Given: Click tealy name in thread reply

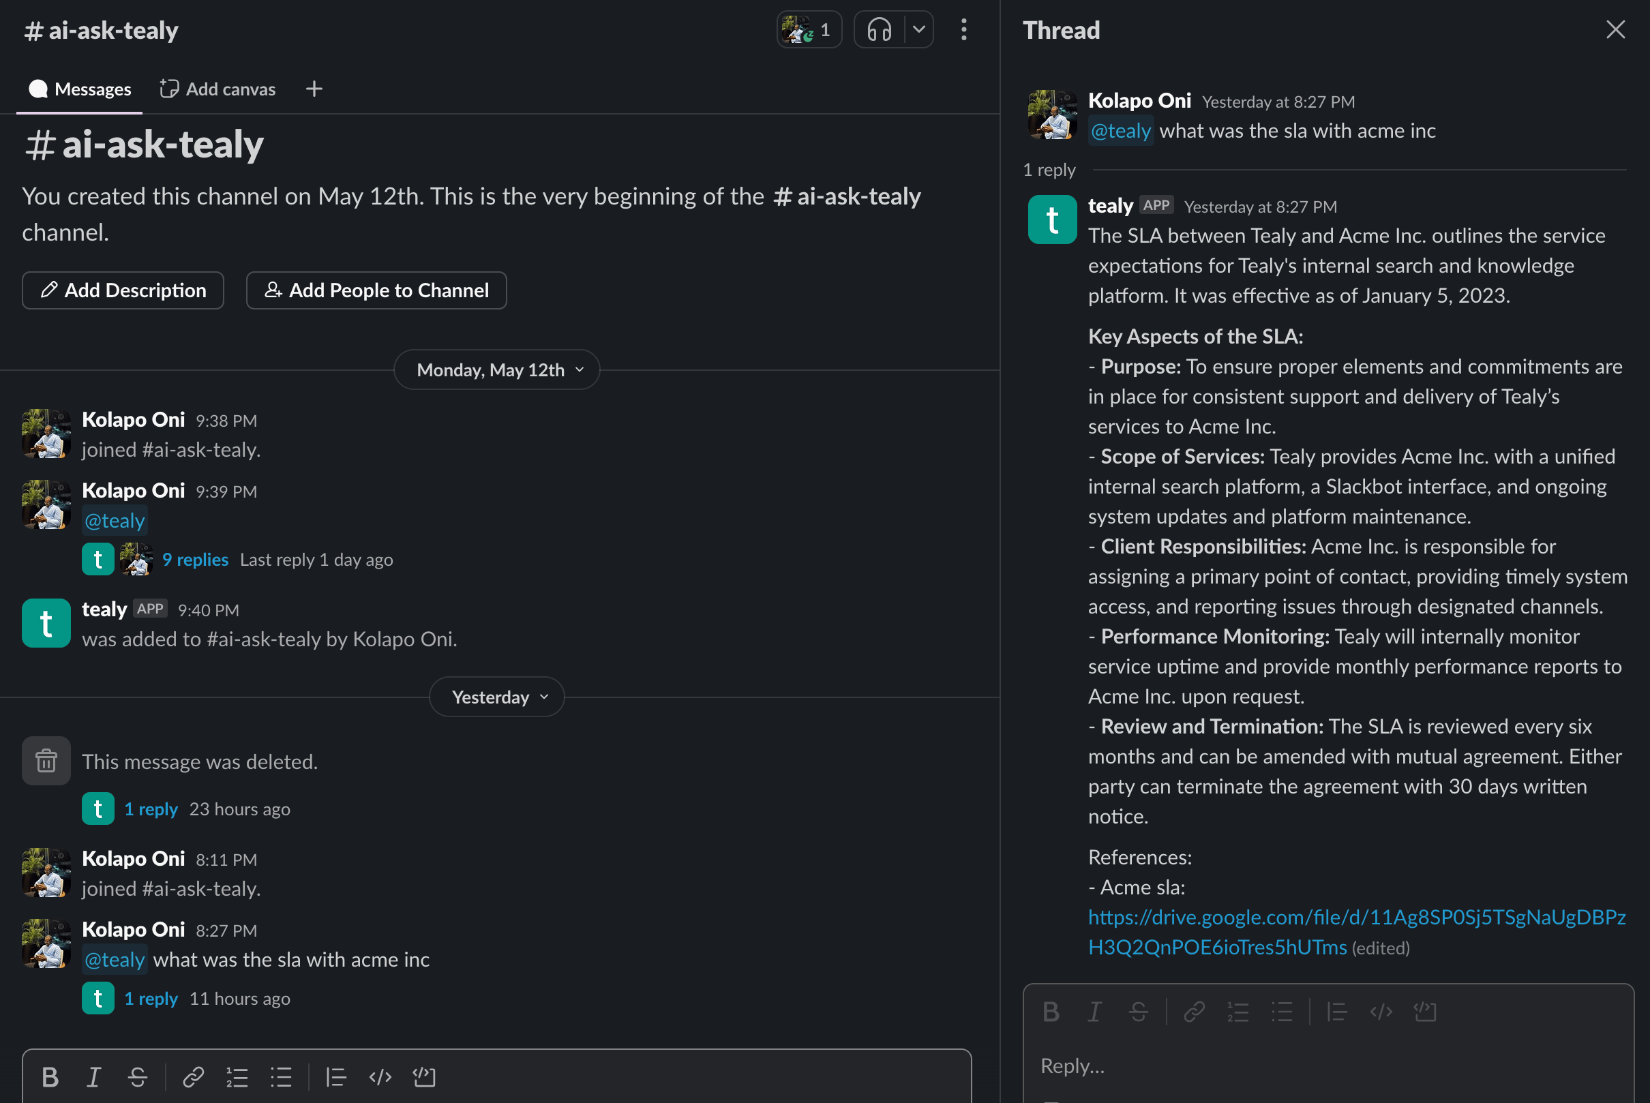Looking at the screenshot, I should 1110,205.
